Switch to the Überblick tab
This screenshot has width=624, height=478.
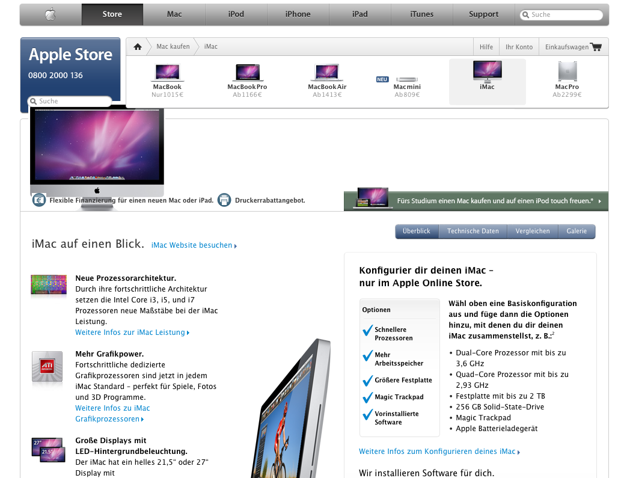point(417,231)
